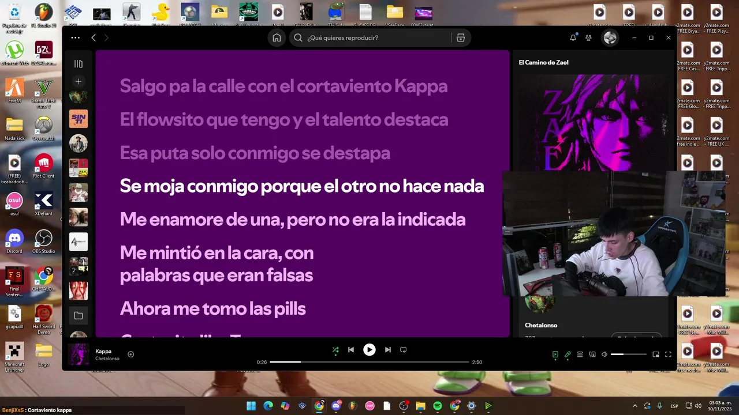Open Half Sword Demo desktop shortcut
Viewport: 739px width, 415px height.
tap(44, 320)
